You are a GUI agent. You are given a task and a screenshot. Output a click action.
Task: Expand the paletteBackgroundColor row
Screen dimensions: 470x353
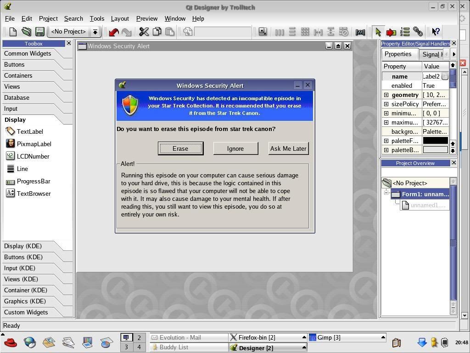386,150
